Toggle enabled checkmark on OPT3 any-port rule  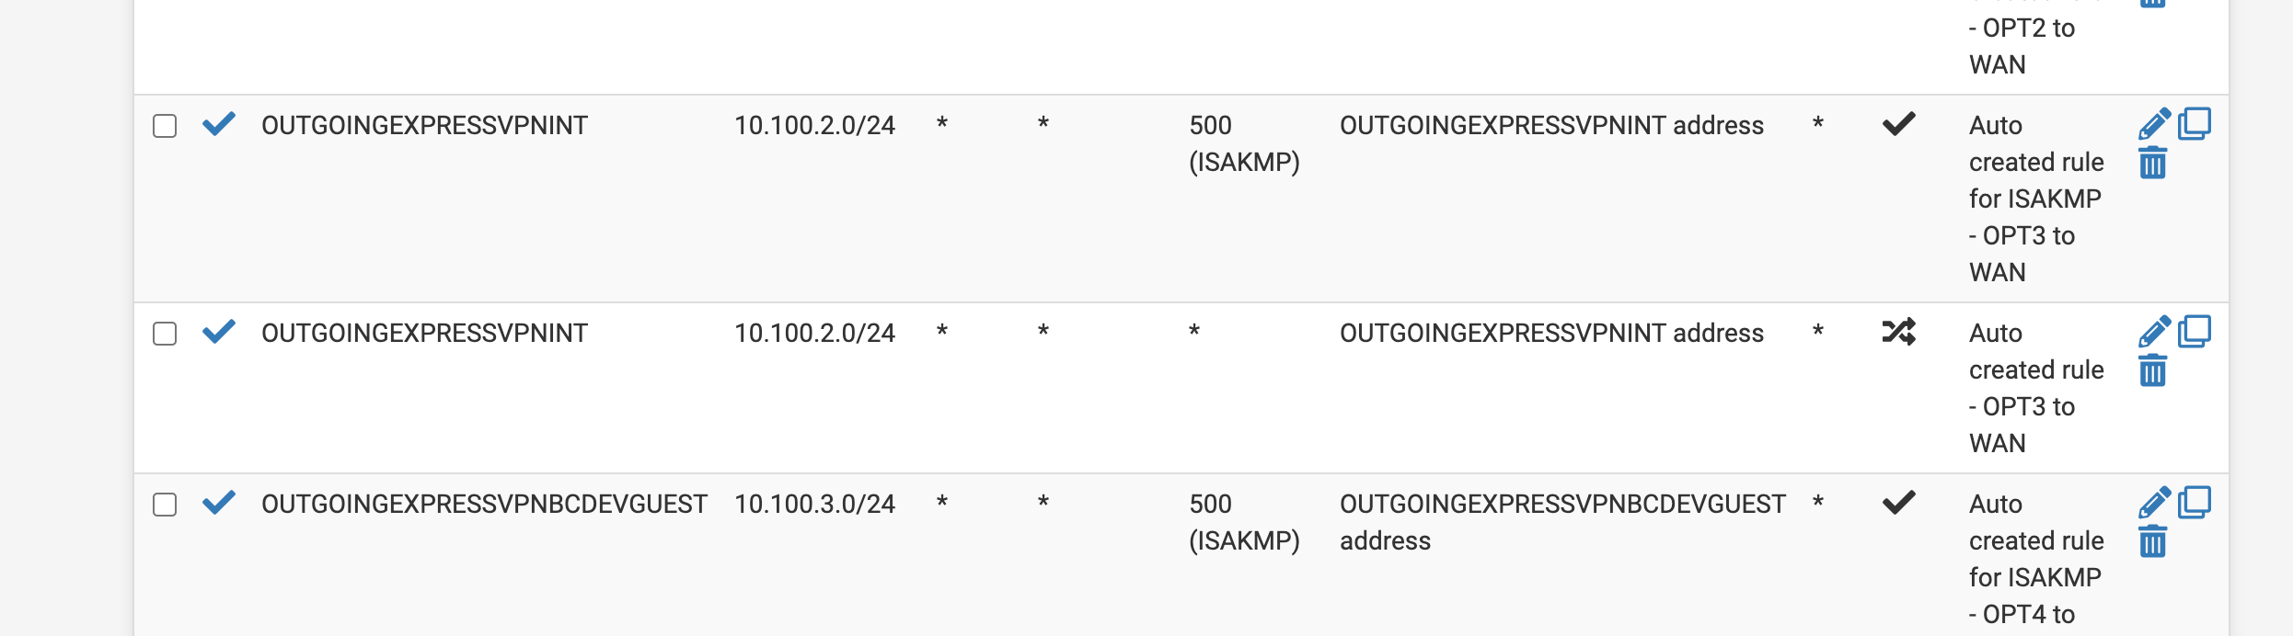point(219,331)
